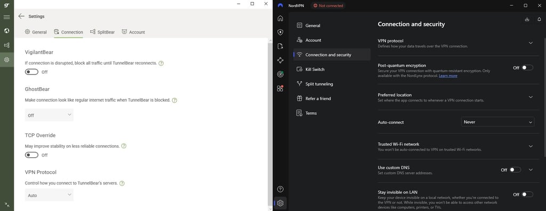The width and height of the screenshot is (546, 211).
Task: Open NordVPN Dark Web Monitor radar icon
Action: 280,74
